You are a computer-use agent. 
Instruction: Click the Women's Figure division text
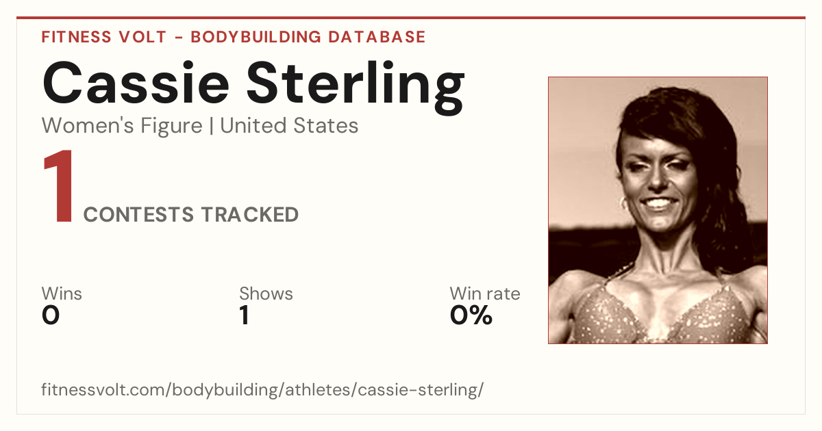[x=122, y=126]
